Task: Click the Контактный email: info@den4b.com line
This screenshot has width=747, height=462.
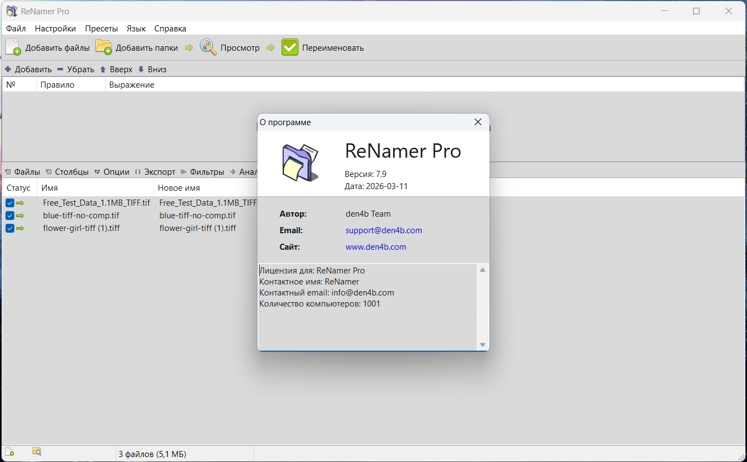Action: (x=327, y=293)
